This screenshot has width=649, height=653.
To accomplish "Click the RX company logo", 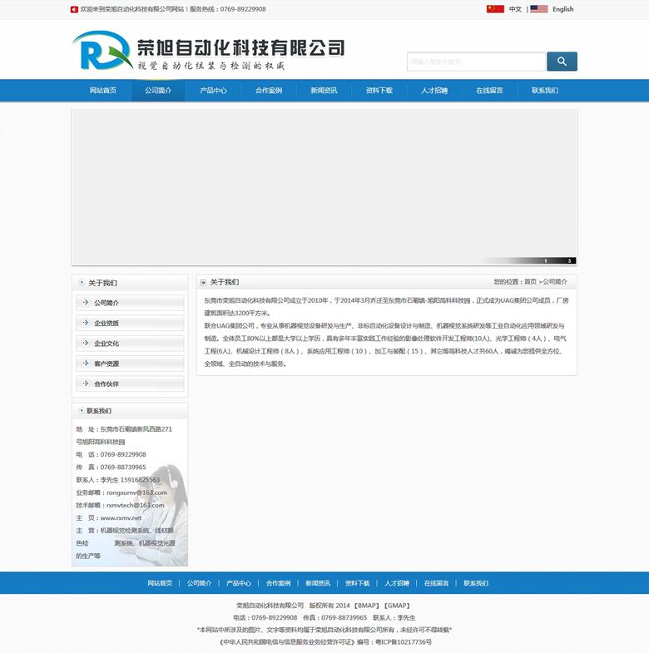I will point(102,51).
